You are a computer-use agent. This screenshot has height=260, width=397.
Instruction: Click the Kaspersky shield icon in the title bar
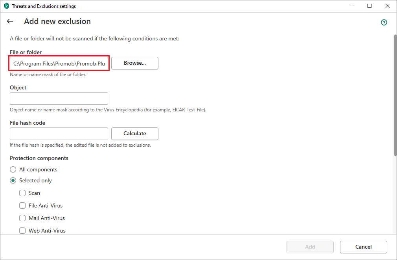tap(7, 6)
